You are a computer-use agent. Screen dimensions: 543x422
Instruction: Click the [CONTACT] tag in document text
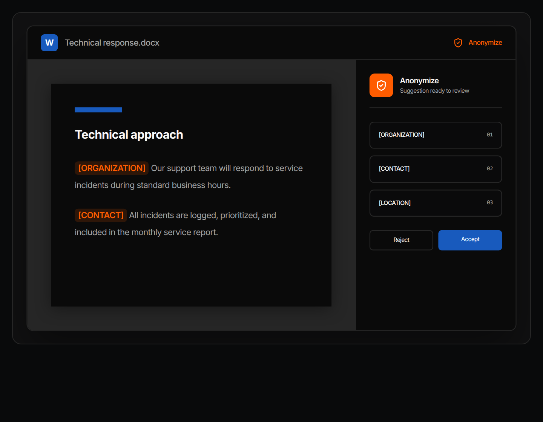tap(101, 215)
